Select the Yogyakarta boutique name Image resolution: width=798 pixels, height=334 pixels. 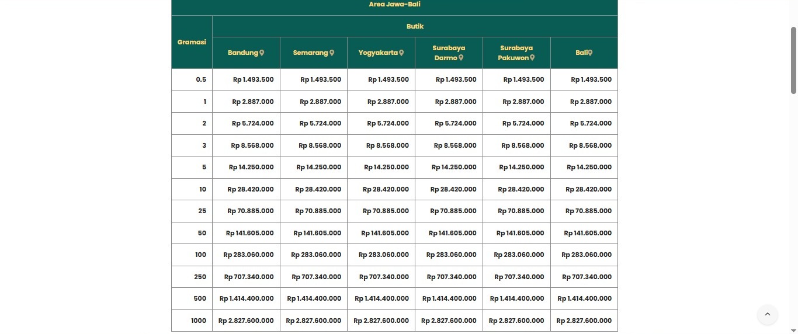click(x=378, y=53)
